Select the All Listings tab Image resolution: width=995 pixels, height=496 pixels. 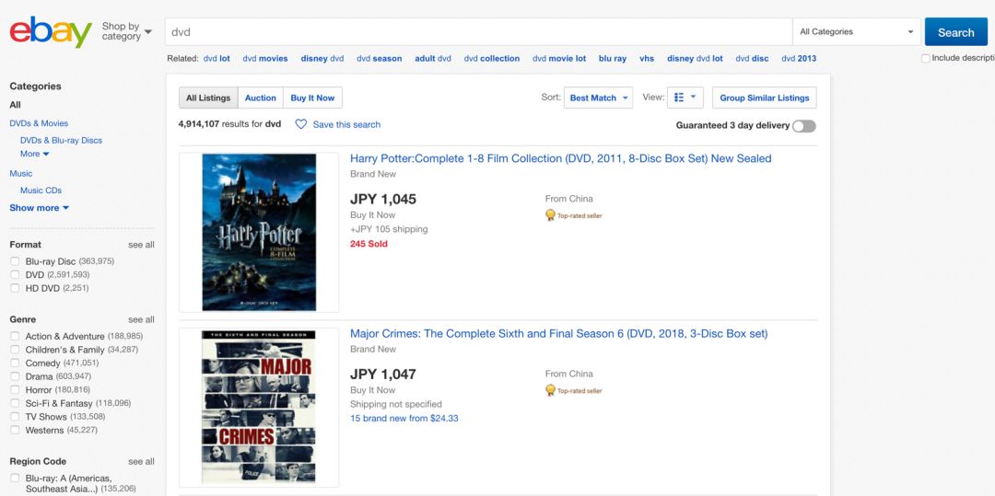[208, 98]
